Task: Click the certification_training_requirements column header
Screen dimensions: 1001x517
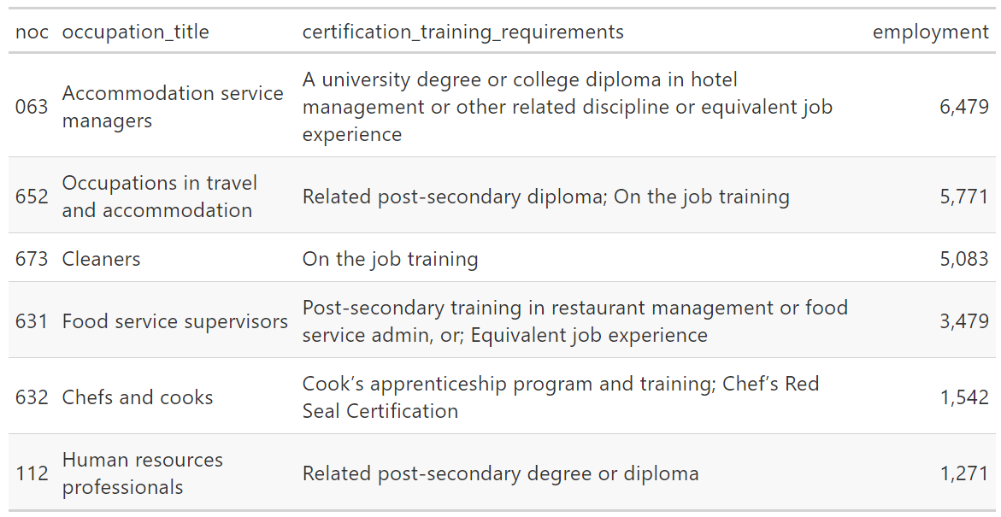Action: click(462, 32)
